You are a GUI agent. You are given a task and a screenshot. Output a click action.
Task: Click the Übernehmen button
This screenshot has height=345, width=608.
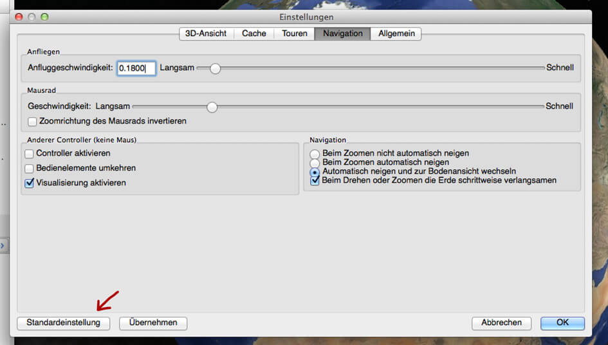(153, 323)
